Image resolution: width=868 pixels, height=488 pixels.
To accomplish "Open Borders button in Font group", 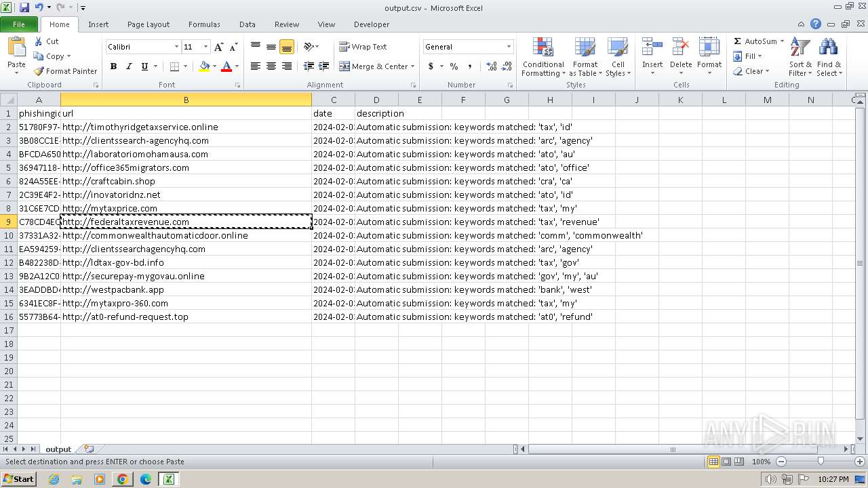I will click(x=174, y=66).
